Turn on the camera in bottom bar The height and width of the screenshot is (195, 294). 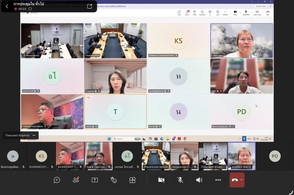click(x=161, y=180)
